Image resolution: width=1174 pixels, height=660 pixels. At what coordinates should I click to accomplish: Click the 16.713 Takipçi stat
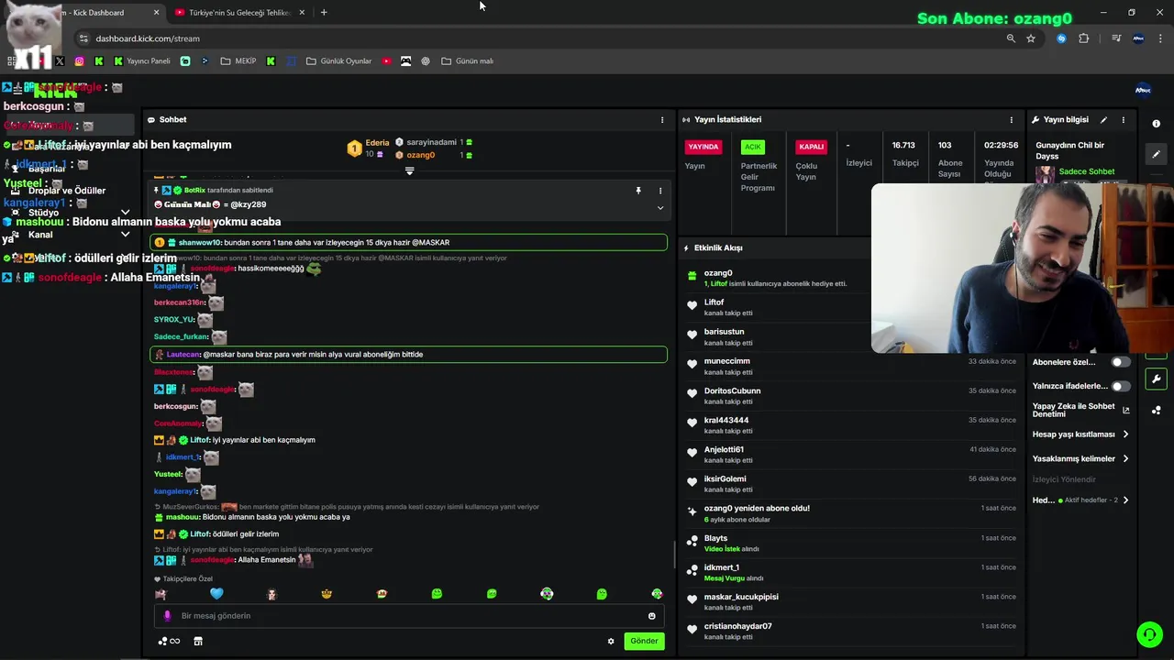click(904, 154)
